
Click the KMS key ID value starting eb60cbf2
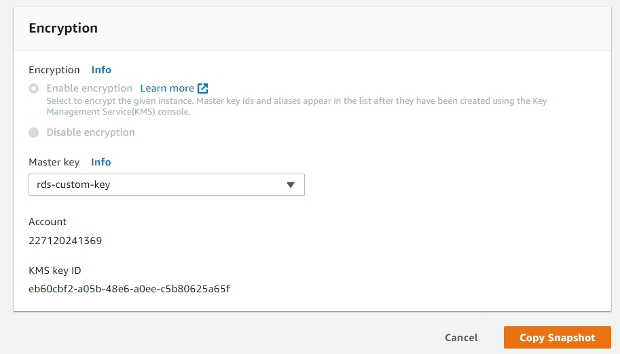(x=129, y=289)
